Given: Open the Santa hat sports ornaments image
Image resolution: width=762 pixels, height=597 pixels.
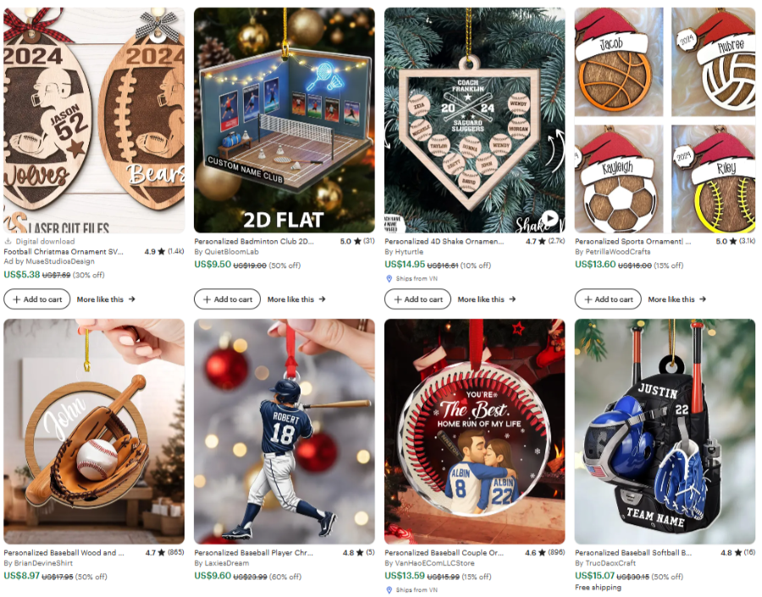Looking at the screenshot, I should pos(665,120).
